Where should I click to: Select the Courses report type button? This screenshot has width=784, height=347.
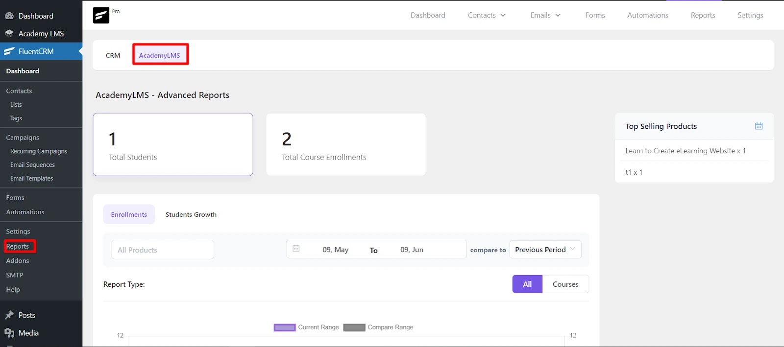[x=565, y=284]
